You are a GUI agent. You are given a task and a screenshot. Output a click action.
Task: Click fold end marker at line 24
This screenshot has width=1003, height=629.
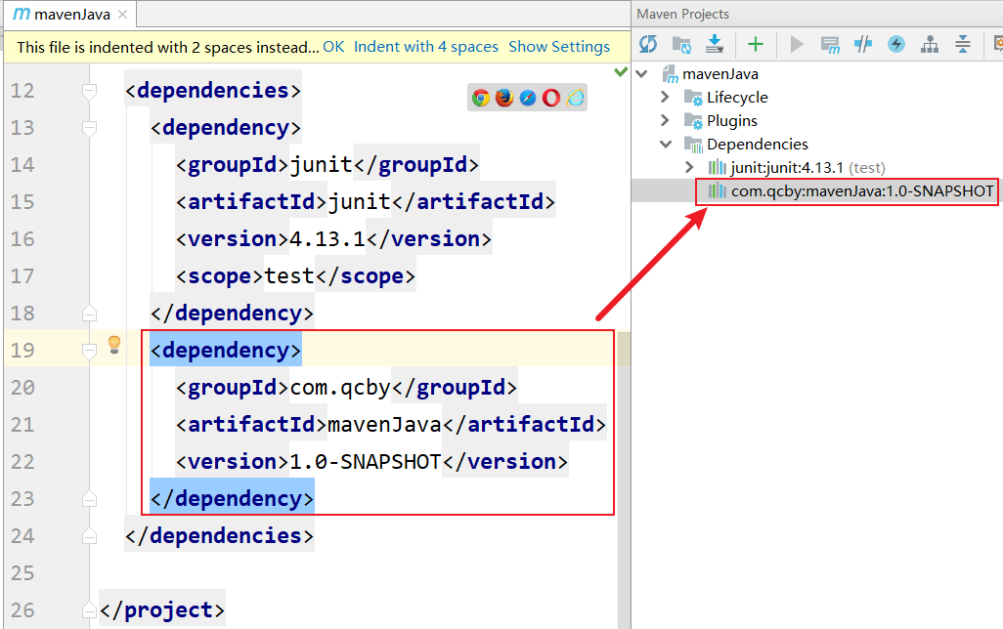click(x=90, y=535)
